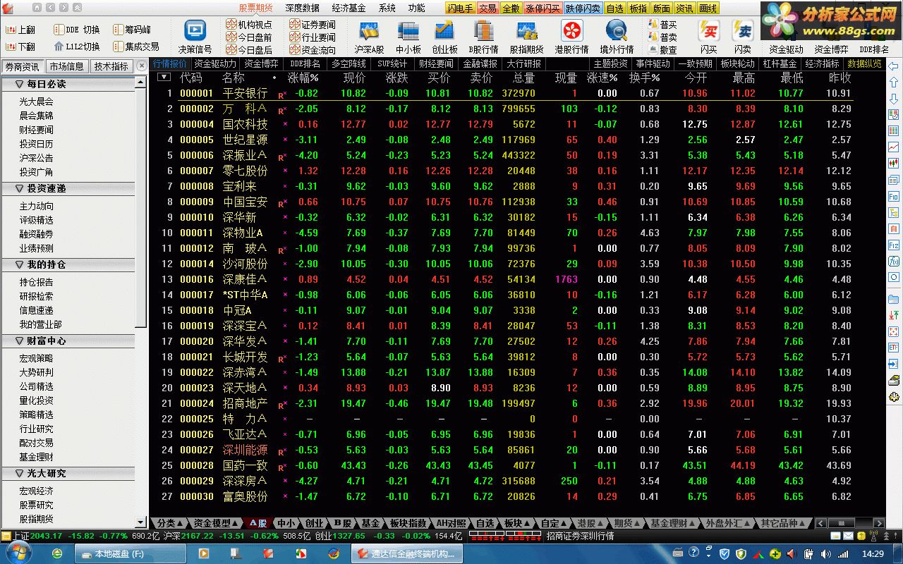Toggle DDE 切换 in toolbar

coord(77,30)
